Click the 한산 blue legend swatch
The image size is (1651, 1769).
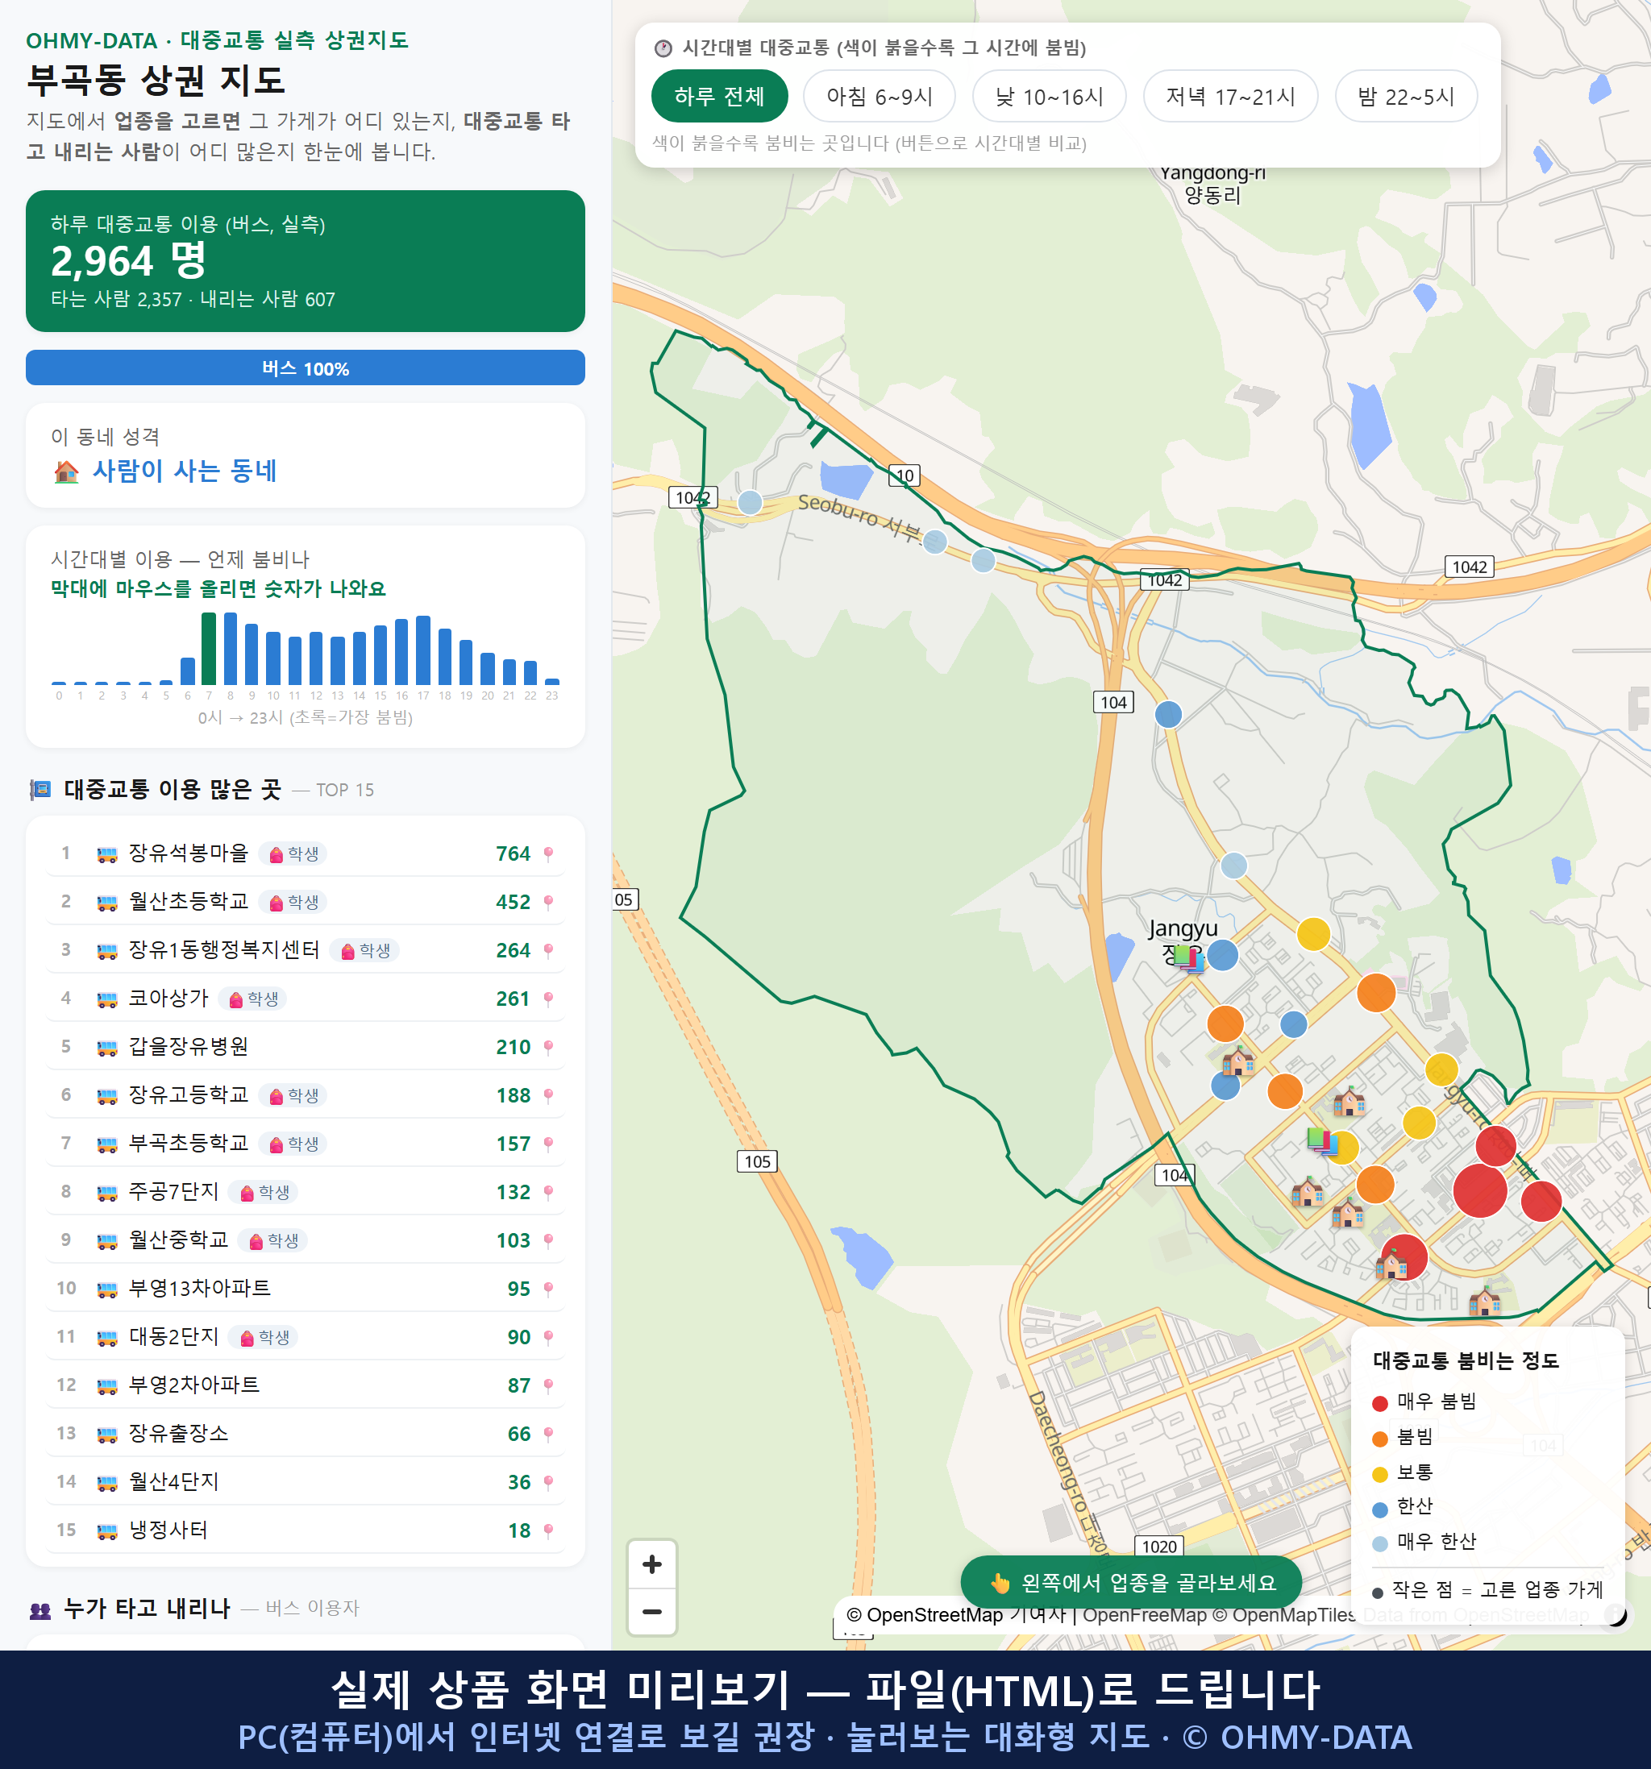tap(1380, 1509)
